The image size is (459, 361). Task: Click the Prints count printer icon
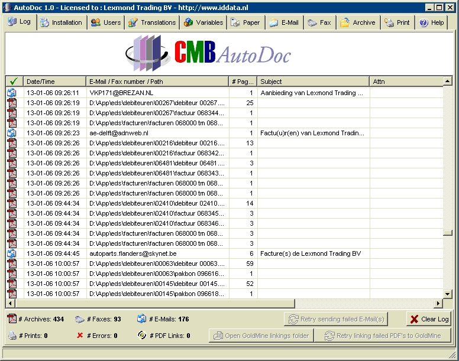12,335
